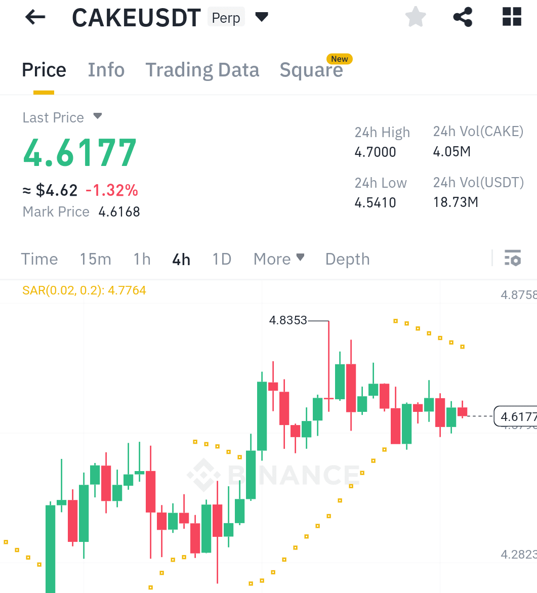Switch to the Price tab

pos(44,70)
